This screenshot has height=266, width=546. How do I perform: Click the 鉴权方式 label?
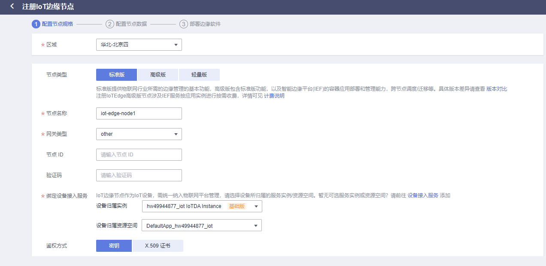tap(57, 246)
